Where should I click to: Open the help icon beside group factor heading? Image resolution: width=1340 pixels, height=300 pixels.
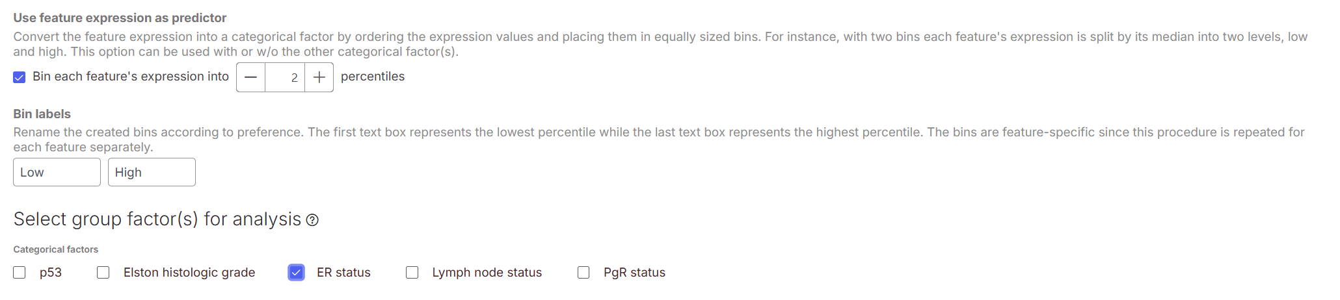coord(312,220)
